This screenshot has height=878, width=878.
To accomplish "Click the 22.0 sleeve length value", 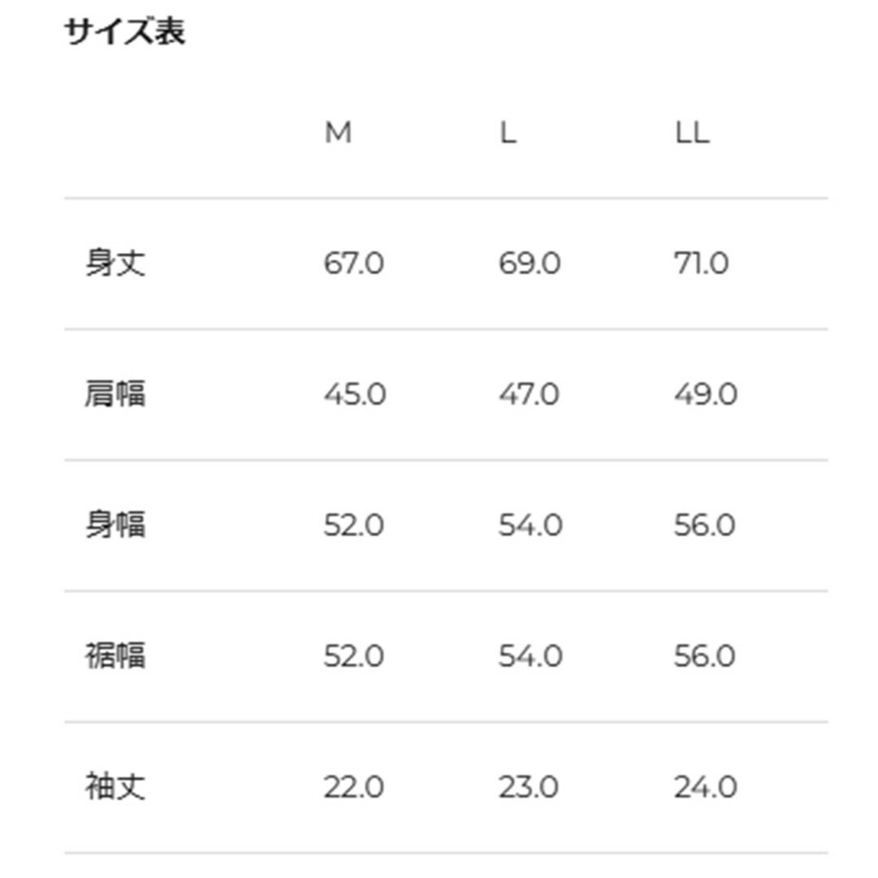I will pos(354,787).
